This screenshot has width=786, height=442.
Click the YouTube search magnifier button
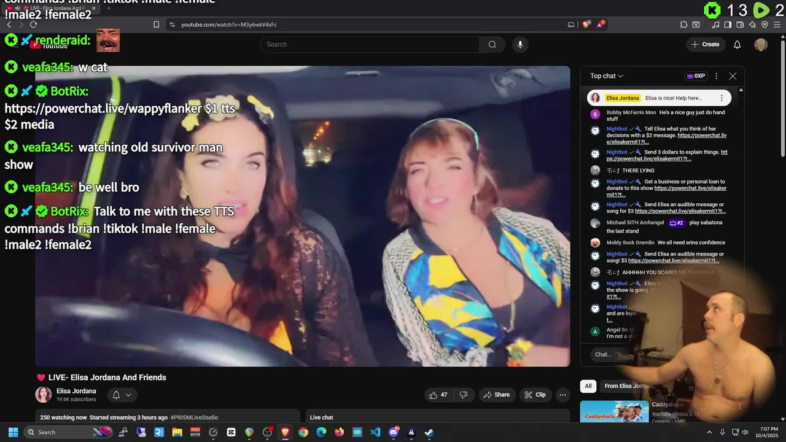(492, 44)
